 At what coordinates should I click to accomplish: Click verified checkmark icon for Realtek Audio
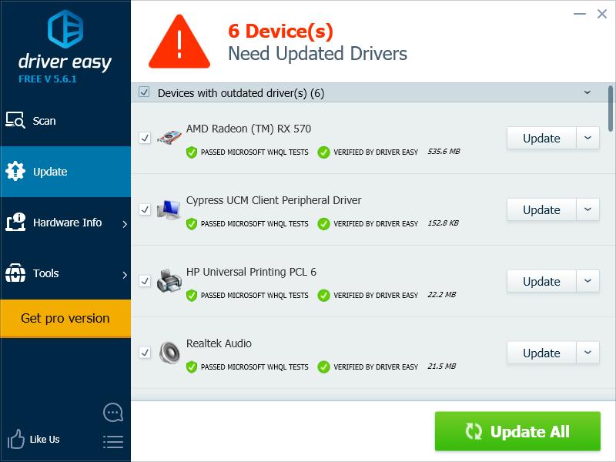coord(323,367)
